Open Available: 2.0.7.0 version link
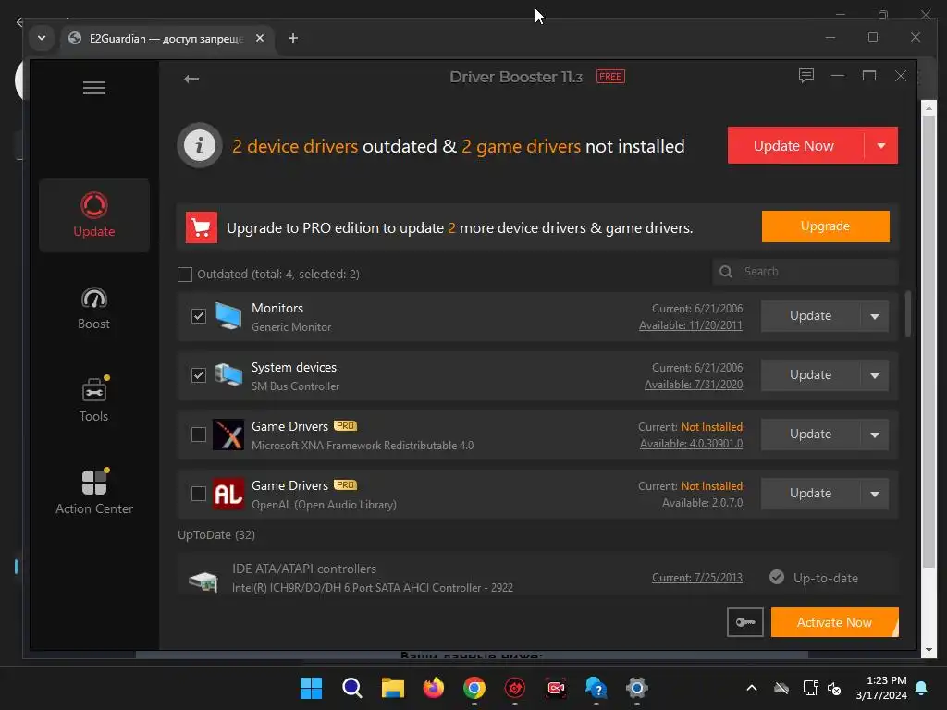Screen dimensions: 947x710 [x=702, y=503]
